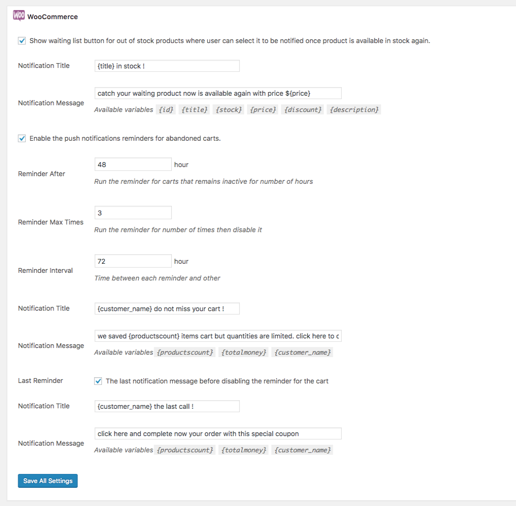Image resolution: width=516 pixels, height=506 pixels.
Task: Click the Reminder After hours field
Action: pyautogui.click(x=133, y=165)
